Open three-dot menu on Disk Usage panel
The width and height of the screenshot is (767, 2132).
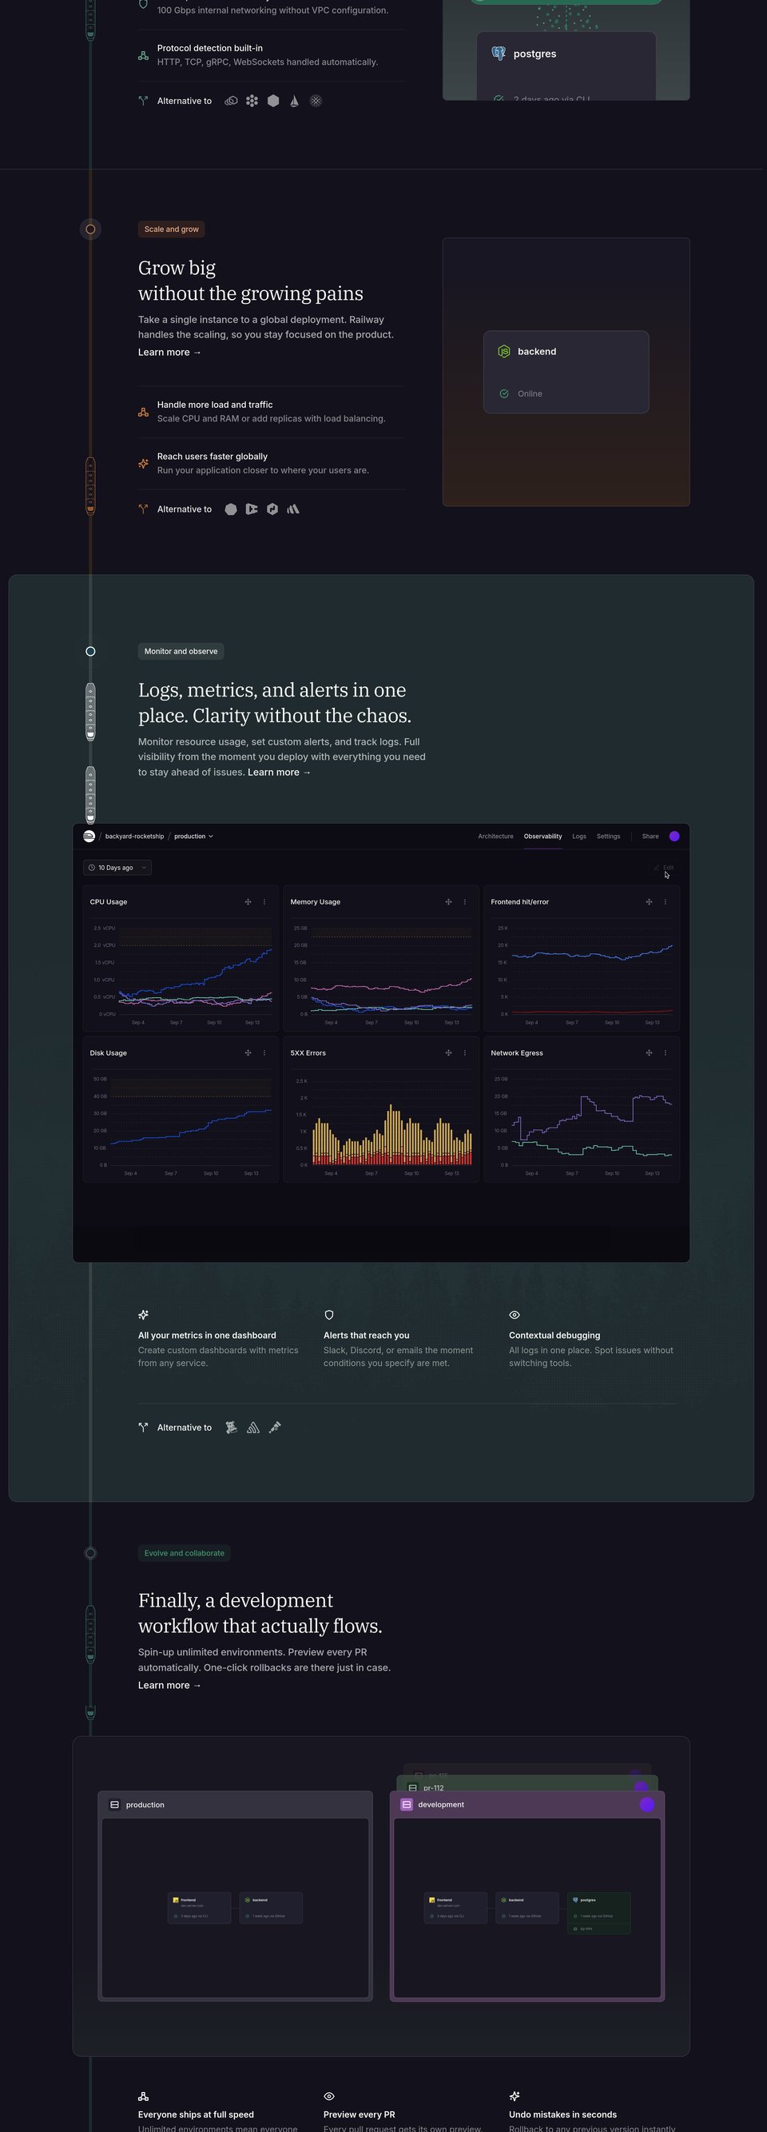[x=264, y=1052]
